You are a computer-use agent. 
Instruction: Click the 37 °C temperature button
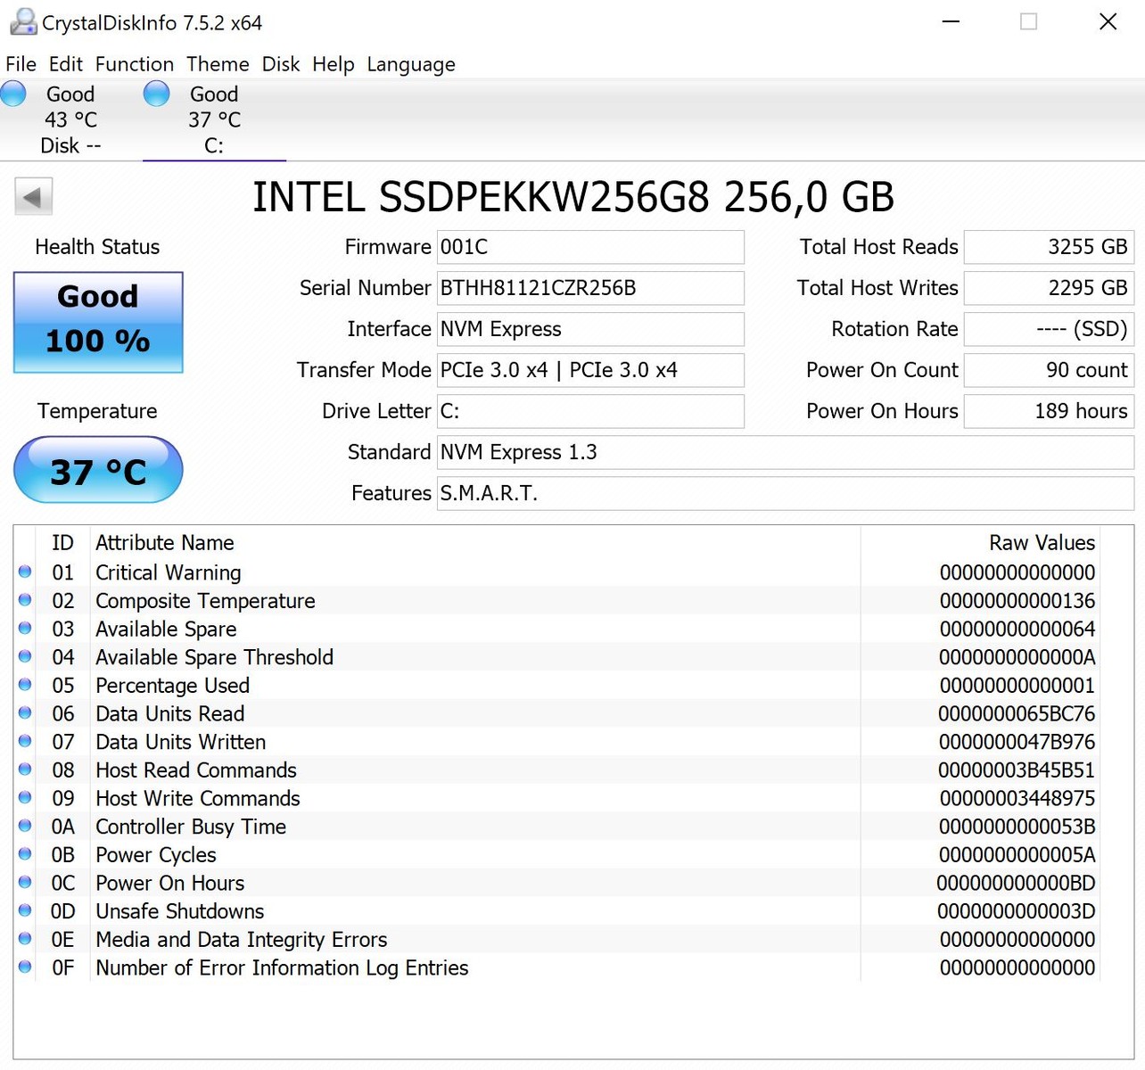[98, 470]
